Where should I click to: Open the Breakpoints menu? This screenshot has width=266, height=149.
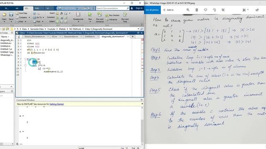(x=79, y=17)
